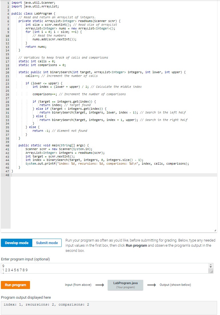Switch to Submit mode
The width and height of the screenshot is (220, 315).
tap(47, 243)
